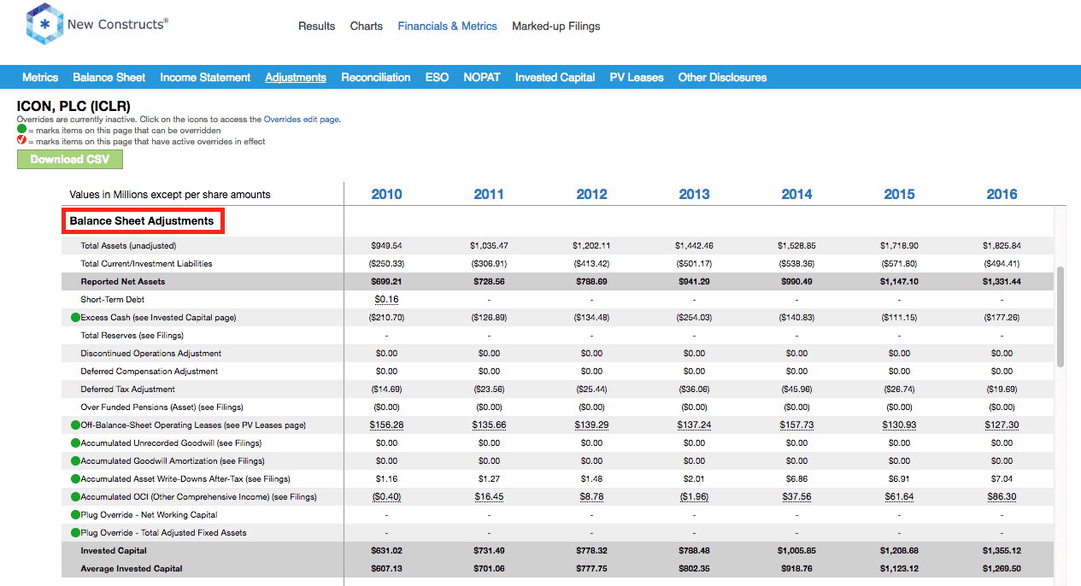The width and height of the screenshot is (1081, 586).
Task: Open the ($0.40) Accumulated OCI value
Action: pos(386,496)
